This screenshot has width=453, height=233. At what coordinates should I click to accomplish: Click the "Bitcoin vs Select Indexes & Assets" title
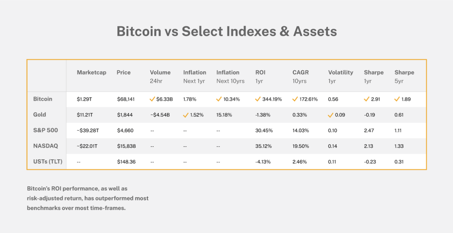pyautogui.click(x=227, y=31)
